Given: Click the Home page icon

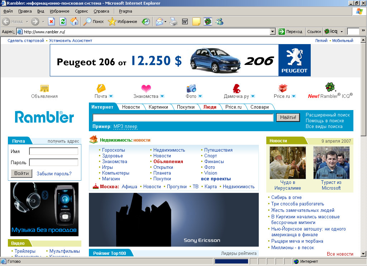Looking at the screenshot, I should [74, 22].
